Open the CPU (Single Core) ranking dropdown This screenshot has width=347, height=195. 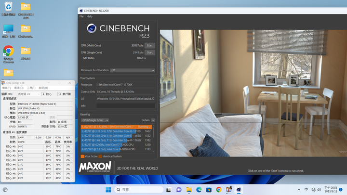(95, 120)
